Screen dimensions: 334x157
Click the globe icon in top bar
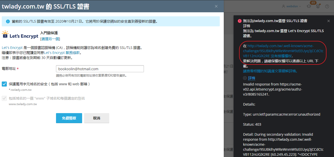[318, 6]
